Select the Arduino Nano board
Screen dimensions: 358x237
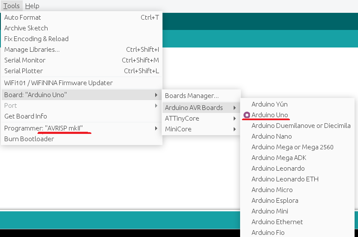point(297,136)
